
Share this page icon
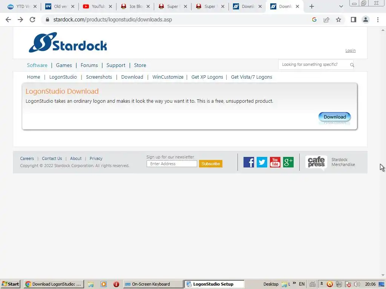[x=326, y=20]
